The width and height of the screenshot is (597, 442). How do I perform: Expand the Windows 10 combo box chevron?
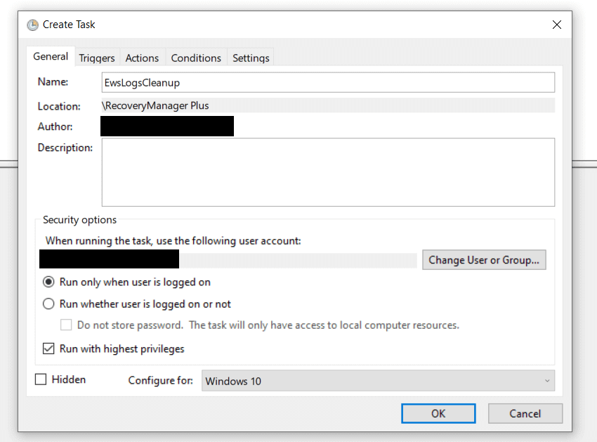(x=547, y=380)
